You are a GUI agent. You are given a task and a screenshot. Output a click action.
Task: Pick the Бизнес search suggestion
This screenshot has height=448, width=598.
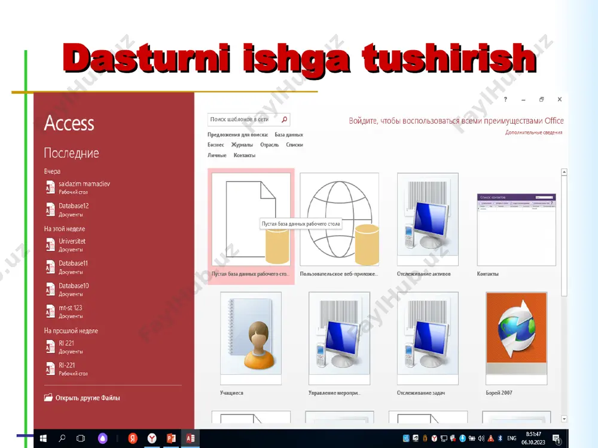coord(215,145)
